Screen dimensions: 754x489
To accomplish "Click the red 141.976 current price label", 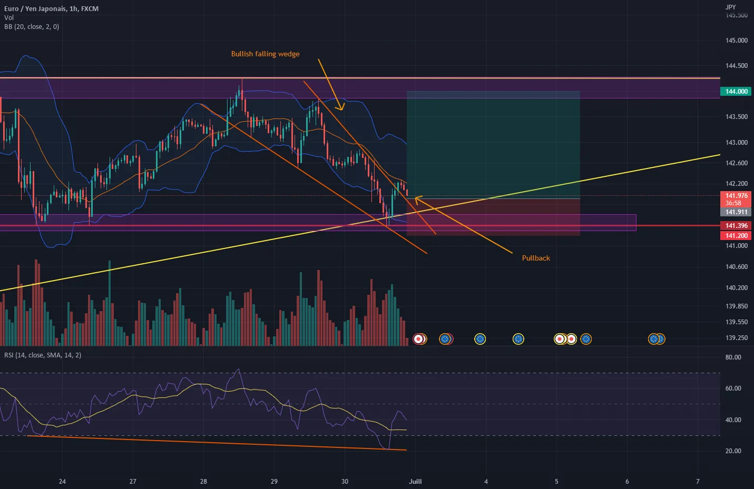I will point(736,199).
